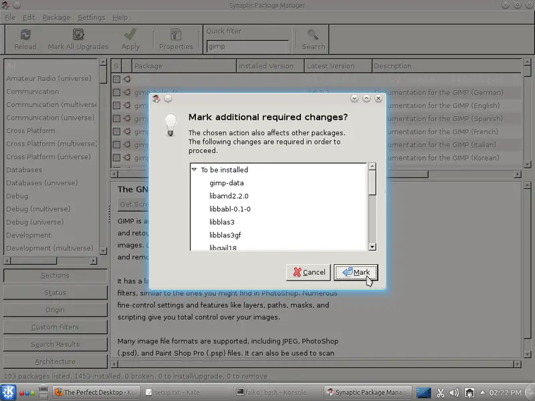Open the Klipper scissors clipboard tray icon
Viewport: 535px width, 401px height.
(x=441, y=393)
